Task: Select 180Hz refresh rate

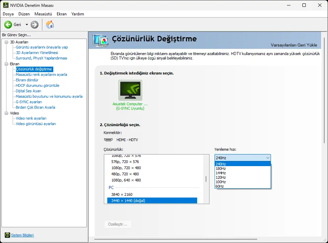Action: click(243, 168)
